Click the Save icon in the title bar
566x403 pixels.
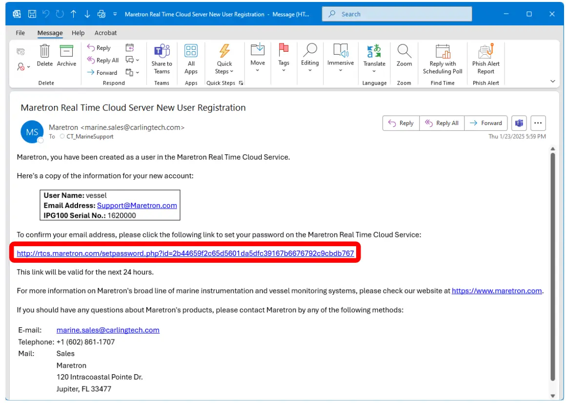click(32, 14)
